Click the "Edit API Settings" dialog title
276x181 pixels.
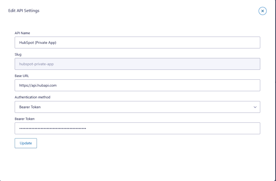pyautogui.click(x=24, y=11)
